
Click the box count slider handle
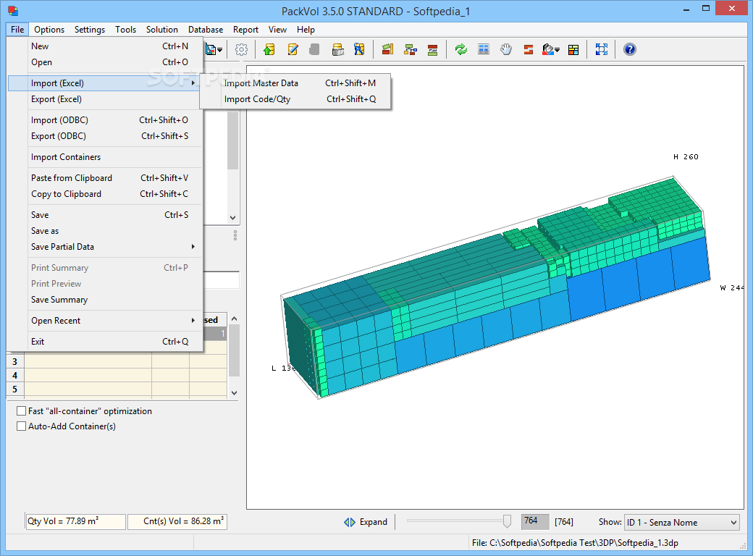pyautogui.click(x=507, y=521)
